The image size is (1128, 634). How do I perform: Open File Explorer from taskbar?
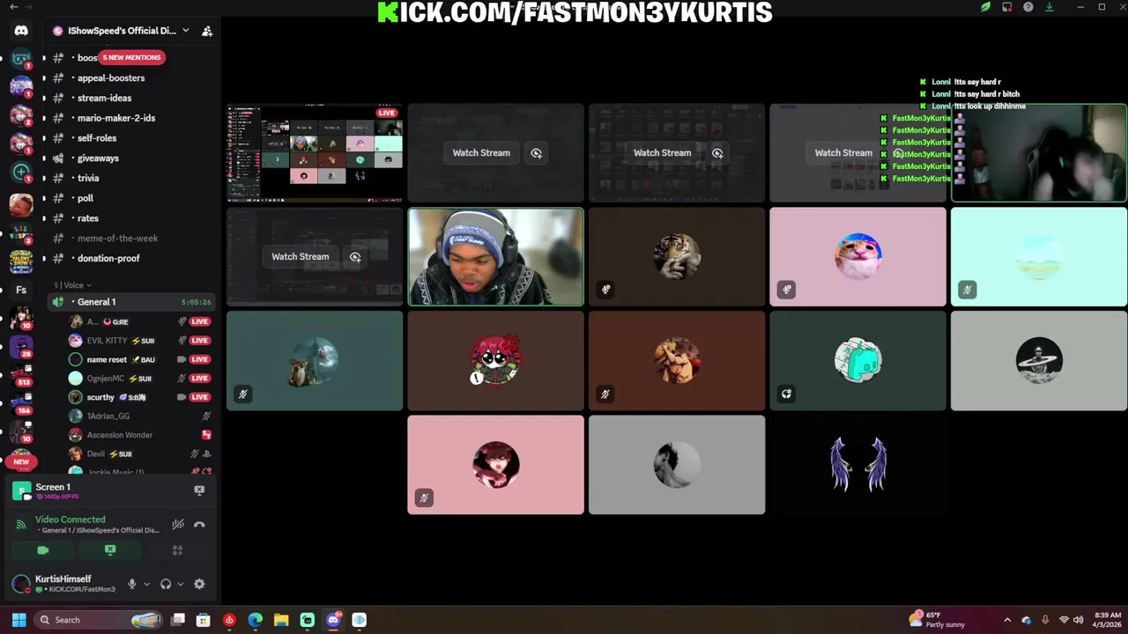tap(281, 620)
